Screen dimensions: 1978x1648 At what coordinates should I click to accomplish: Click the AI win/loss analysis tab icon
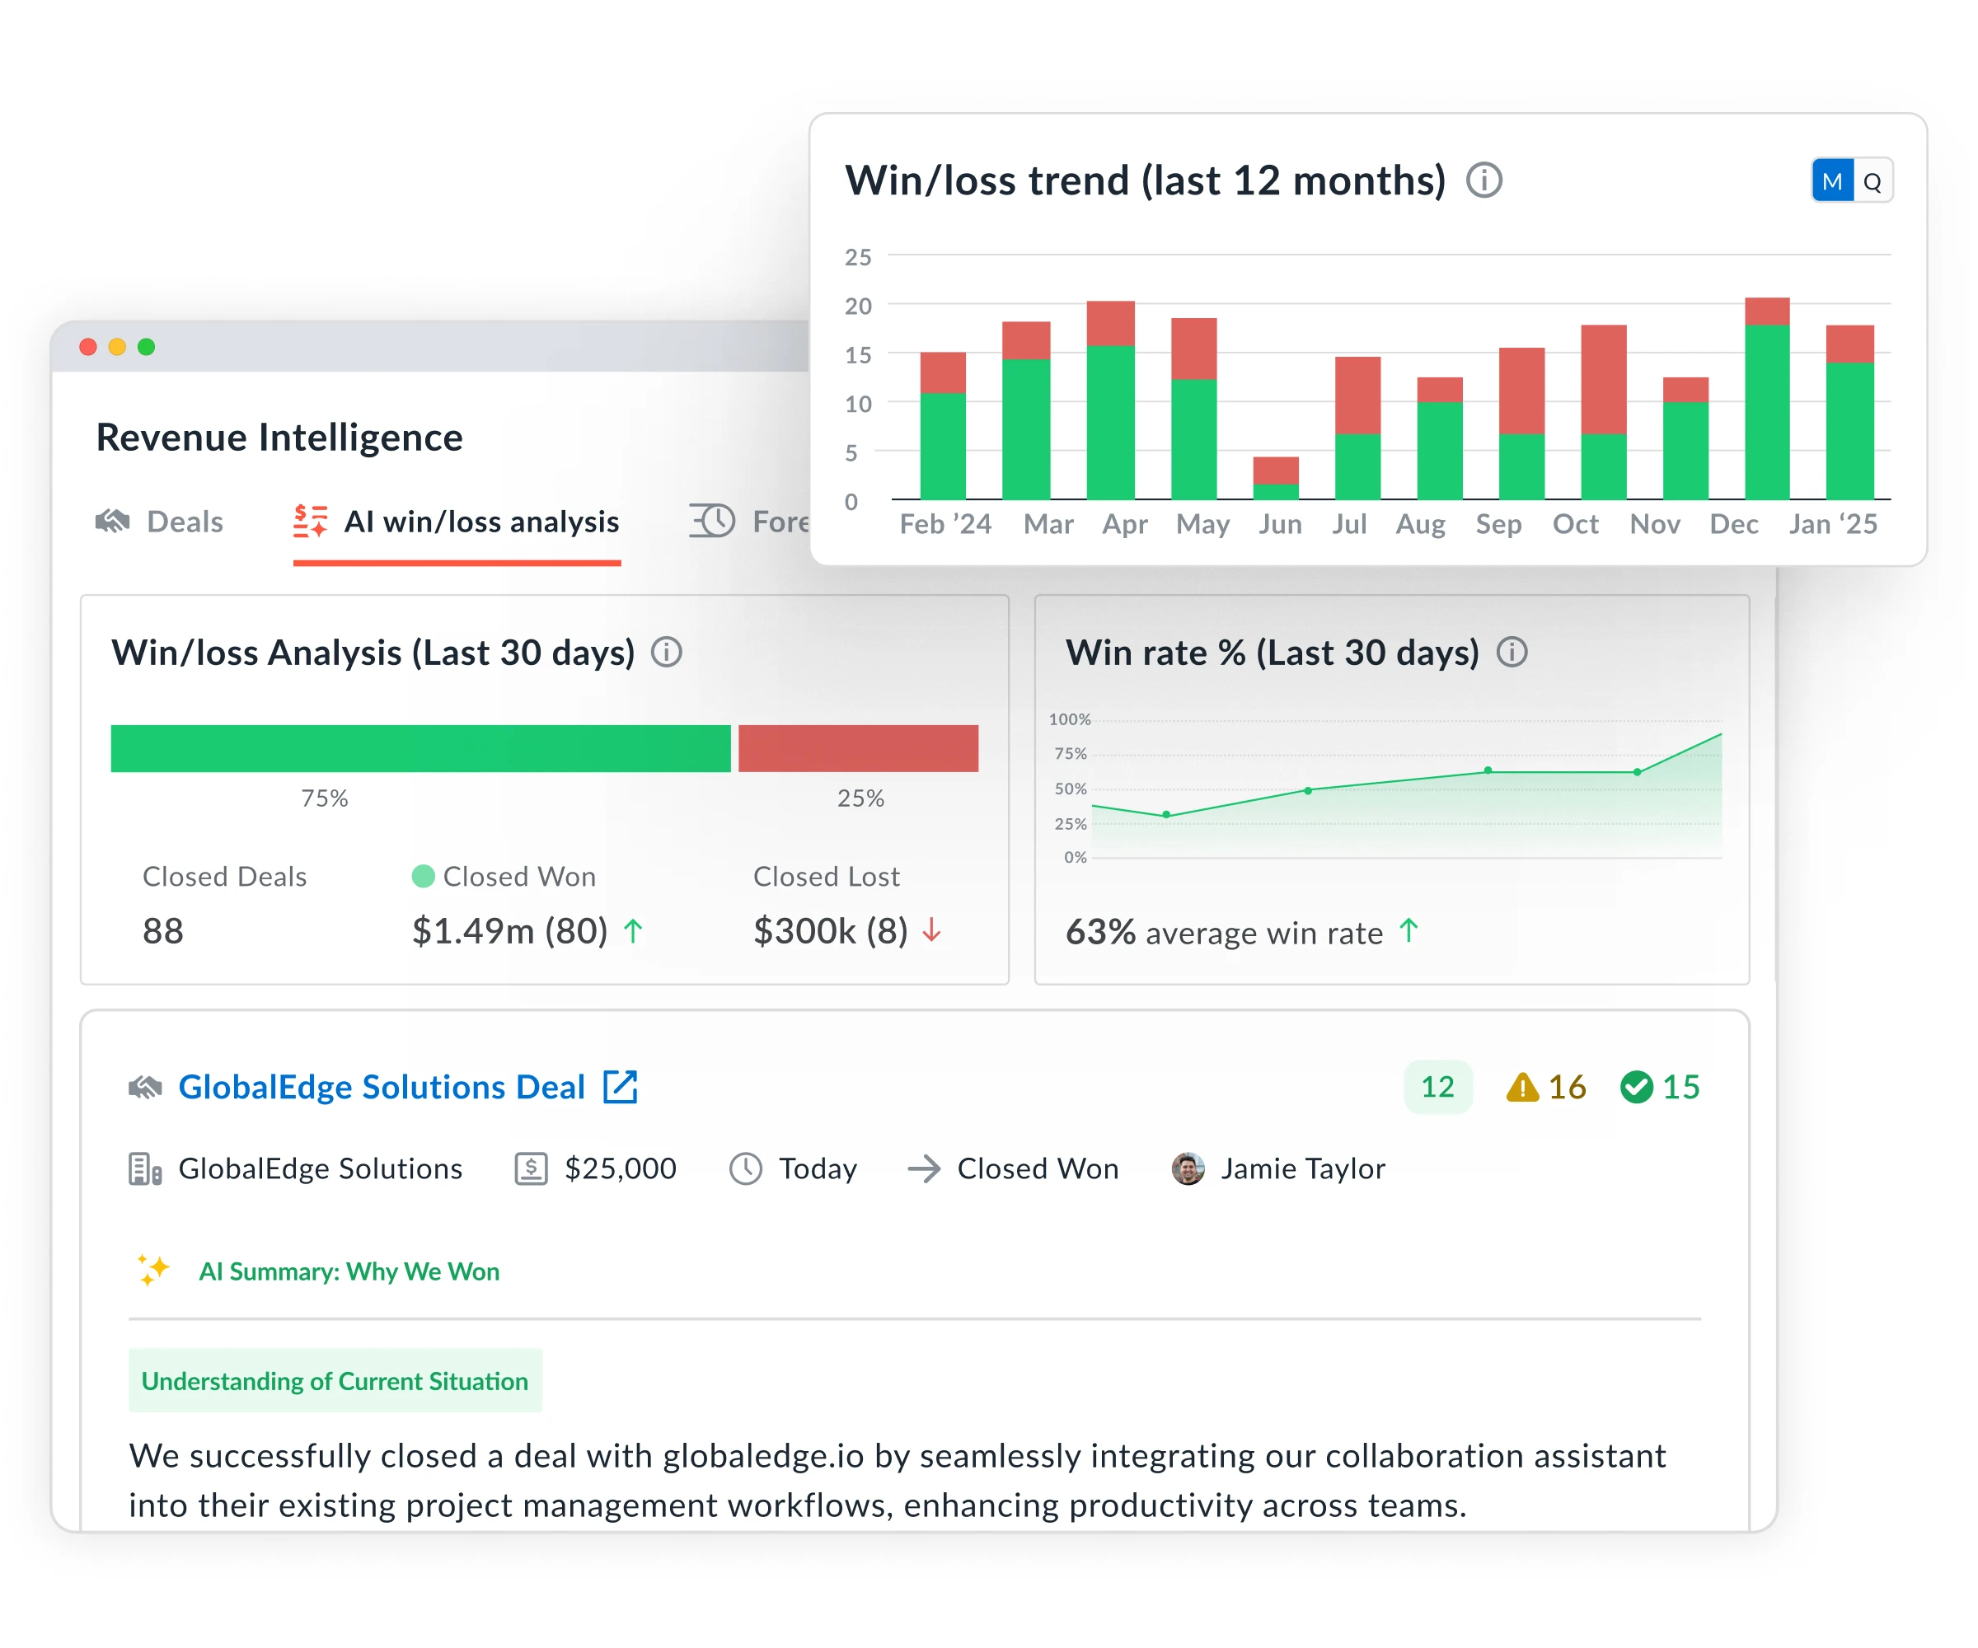coord(310,521)
